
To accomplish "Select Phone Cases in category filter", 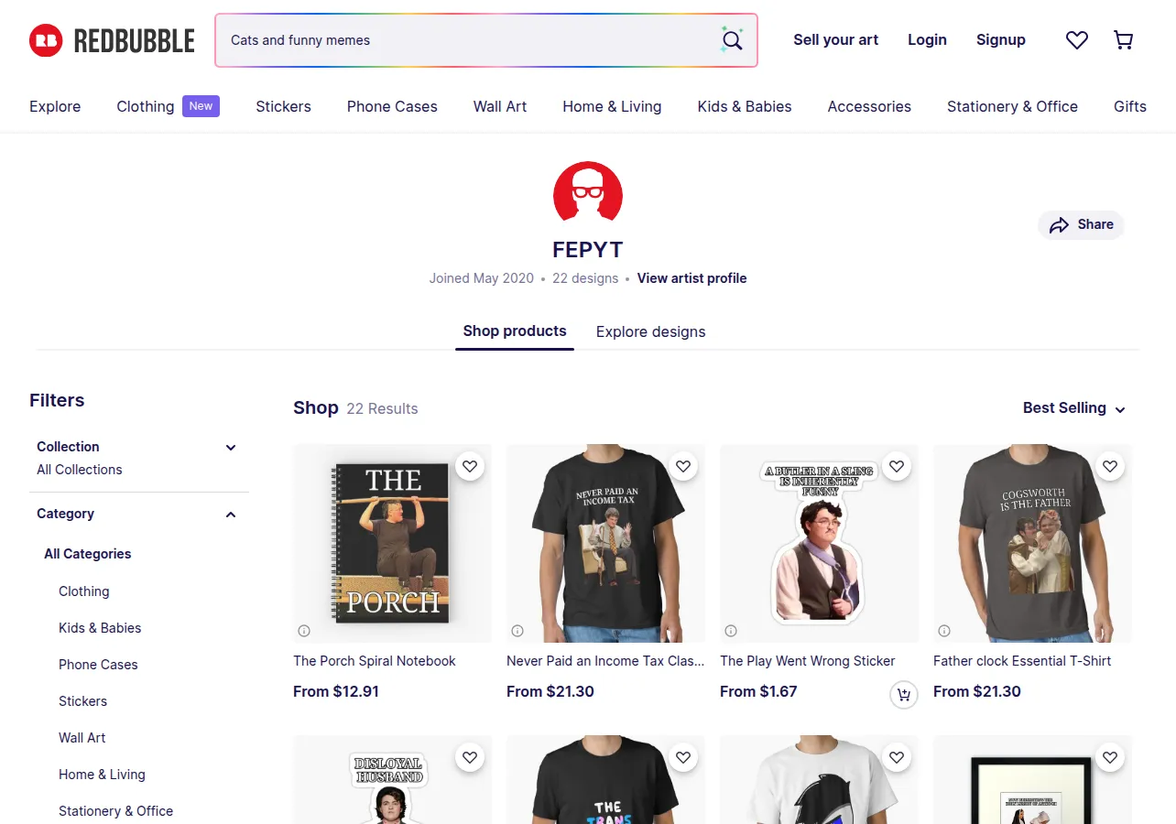I will click(x=98, y=665).
